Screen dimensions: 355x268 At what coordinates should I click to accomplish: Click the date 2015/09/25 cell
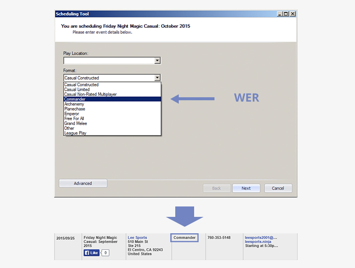click(66, 238)
